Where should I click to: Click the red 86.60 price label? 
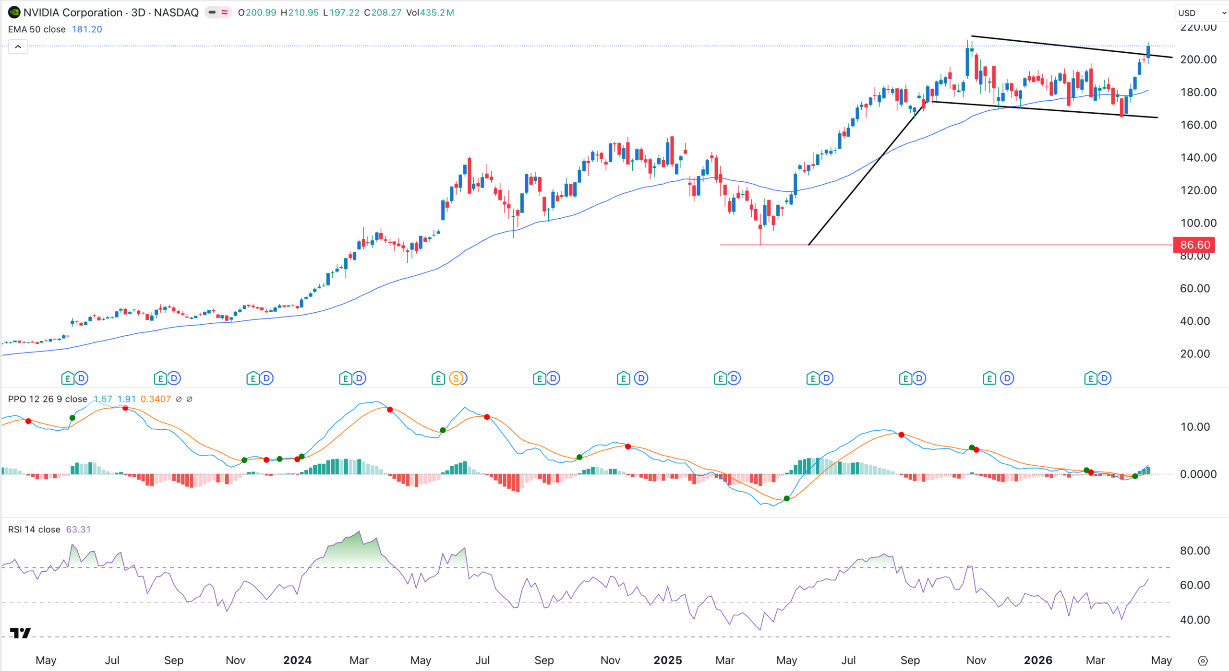click(1194, 245)
